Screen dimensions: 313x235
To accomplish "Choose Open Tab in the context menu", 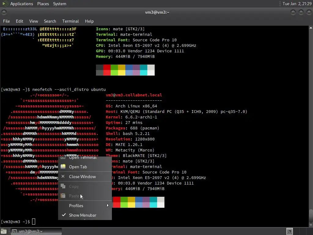I will [85, 167].
